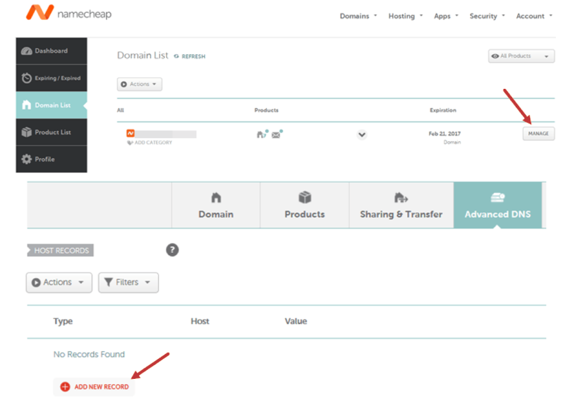This screenshot has width=585, height=408.
Task: Select Domain List in sidebar
Action: 51,105
